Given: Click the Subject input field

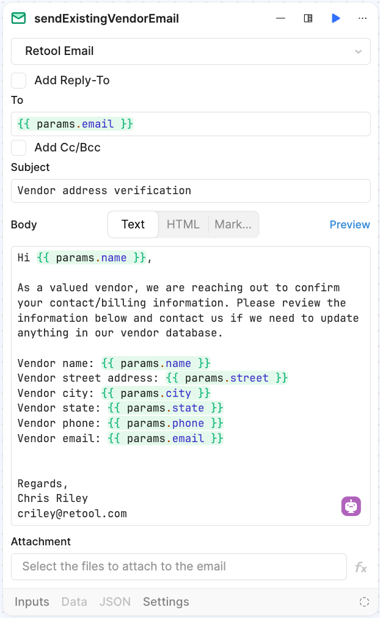Looking at the screenshot, I should 191,191.
